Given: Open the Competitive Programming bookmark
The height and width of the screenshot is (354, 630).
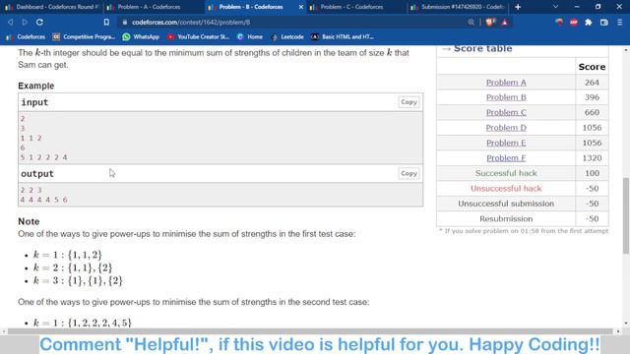Looking at the screenshot, I should [84, 36].
